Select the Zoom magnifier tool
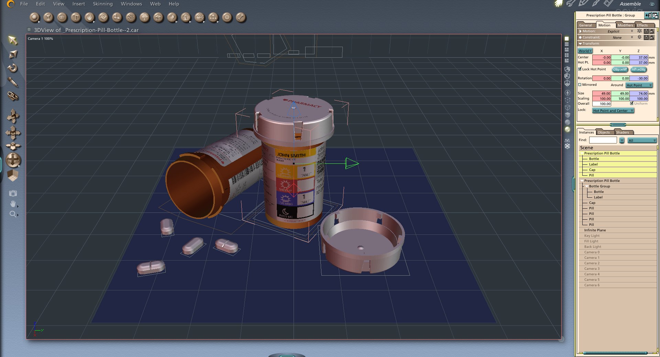This screenshot has height=357, width=660. click(x=13, y=214)
